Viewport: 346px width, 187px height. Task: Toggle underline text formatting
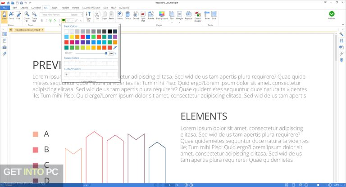[50, 21]
